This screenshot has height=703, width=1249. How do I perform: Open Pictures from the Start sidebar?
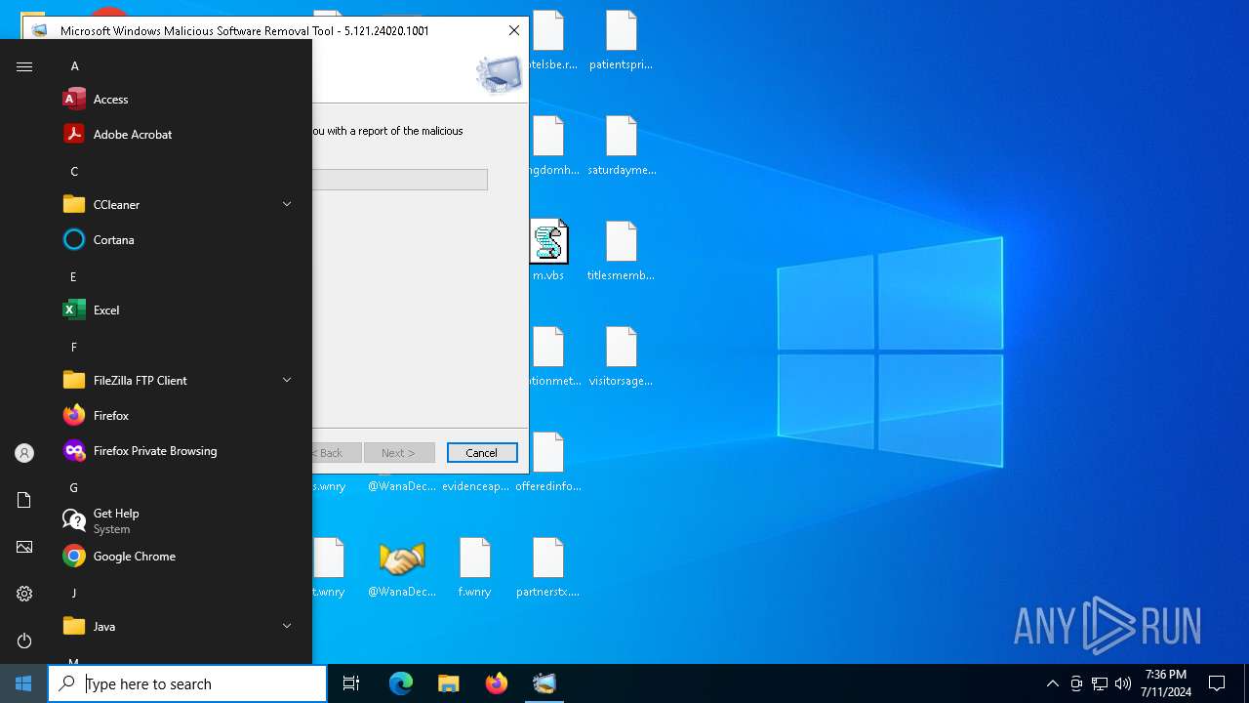pyautogui.click(x=24, y=547)
